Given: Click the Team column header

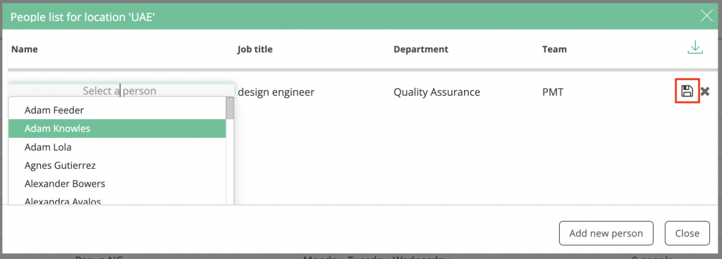Looking at the screenshot, I should 554,49.
